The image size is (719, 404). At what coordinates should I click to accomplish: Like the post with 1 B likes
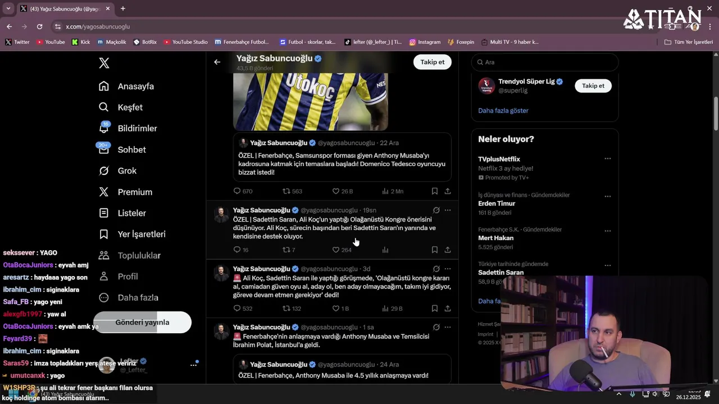coord(340,309)
